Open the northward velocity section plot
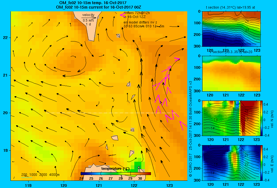Image resolution: width=277 pixels, height=188 pixels. (231, 118)
